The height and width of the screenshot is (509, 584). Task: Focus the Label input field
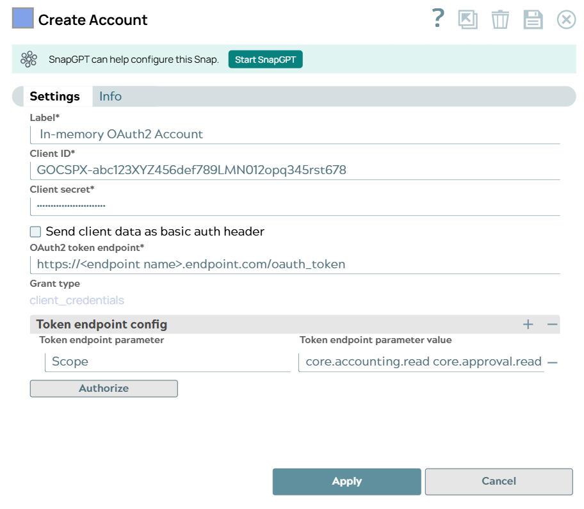coord(295,134)
